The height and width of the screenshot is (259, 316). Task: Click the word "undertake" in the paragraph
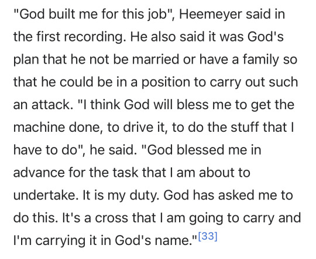(x=46, y=195)
